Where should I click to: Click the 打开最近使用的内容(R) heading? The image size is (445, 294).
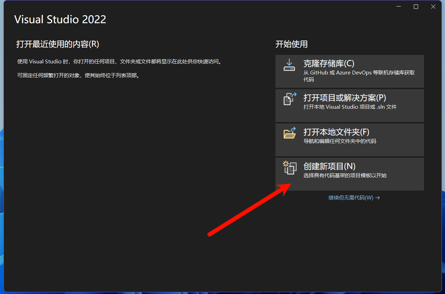[x=58, y=44]
